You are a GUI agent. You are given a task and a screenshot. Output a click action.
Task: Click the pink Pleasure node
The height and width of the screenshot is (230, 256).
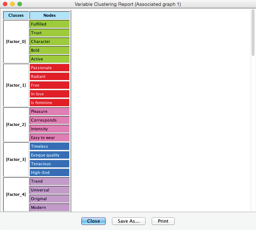tap(50, 111)
